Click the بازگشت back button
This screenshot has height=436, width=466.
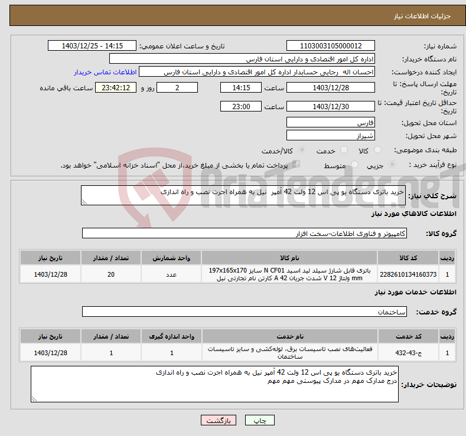pos(219,420)
